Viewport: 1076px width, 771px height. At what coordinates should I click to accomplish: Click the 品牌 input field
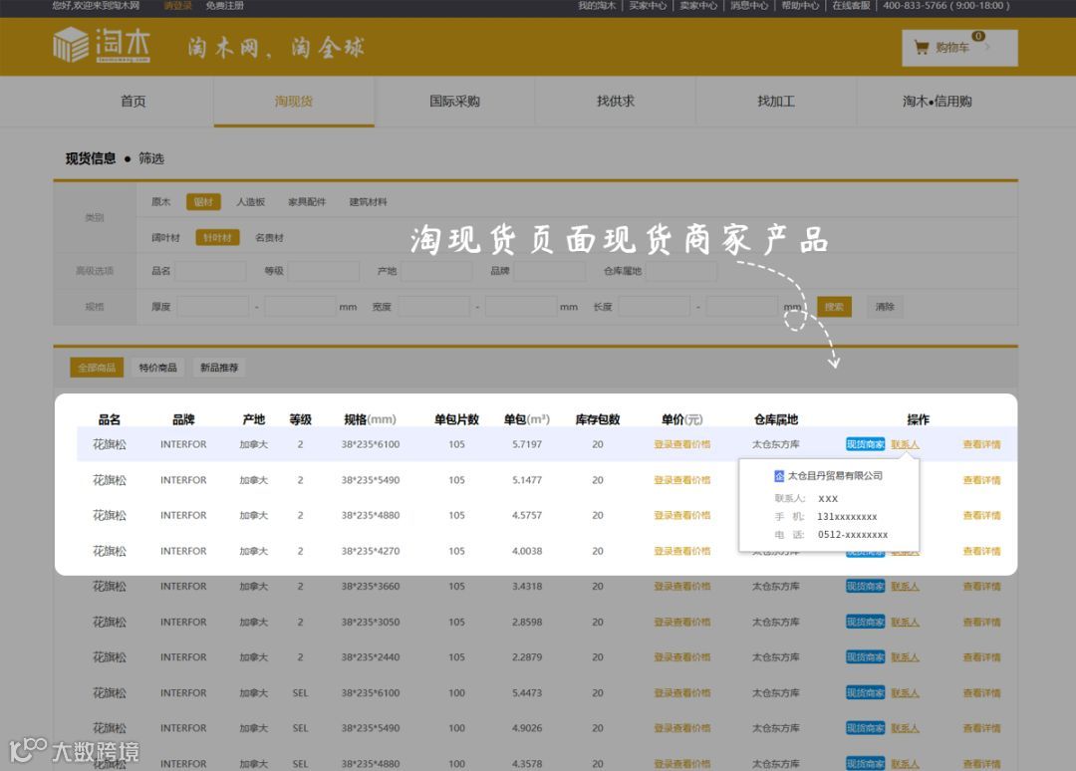[549, 271]
